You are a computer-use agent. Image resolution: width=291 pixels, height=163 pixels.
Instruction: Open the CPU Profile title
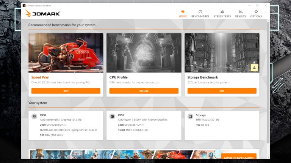click(118, 77)
